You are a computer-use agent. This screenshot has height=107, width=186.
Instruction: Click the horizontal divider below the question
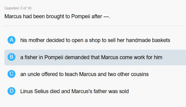pos(94,26)
